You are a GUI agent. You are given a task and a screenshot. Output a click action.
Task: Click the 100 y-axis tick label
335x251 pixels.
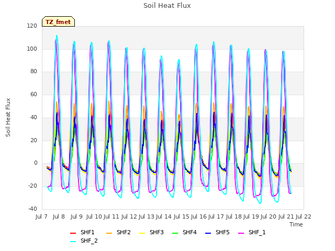tap(32, 49)
